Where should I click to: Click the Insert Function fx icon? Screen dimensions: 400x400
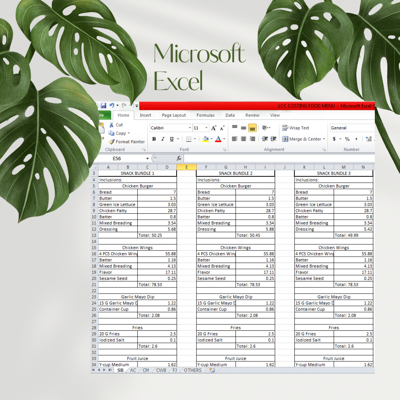click(x=179, y=159)
